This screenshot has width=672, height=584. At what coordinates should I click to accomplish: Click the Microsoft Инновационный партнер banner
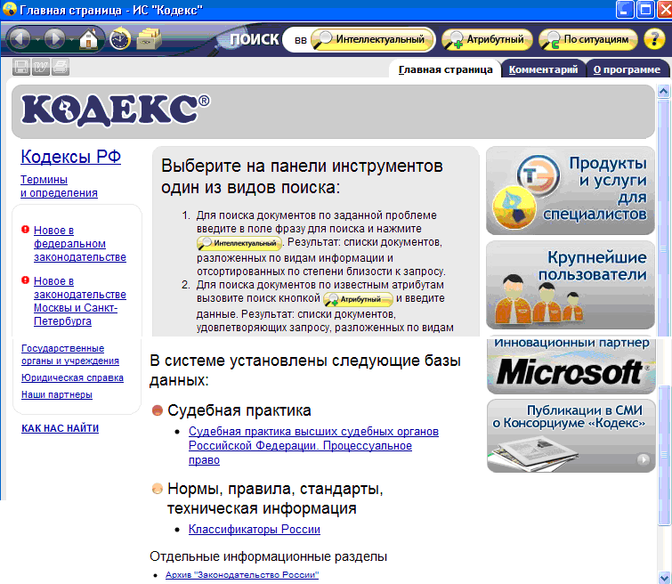571,366
